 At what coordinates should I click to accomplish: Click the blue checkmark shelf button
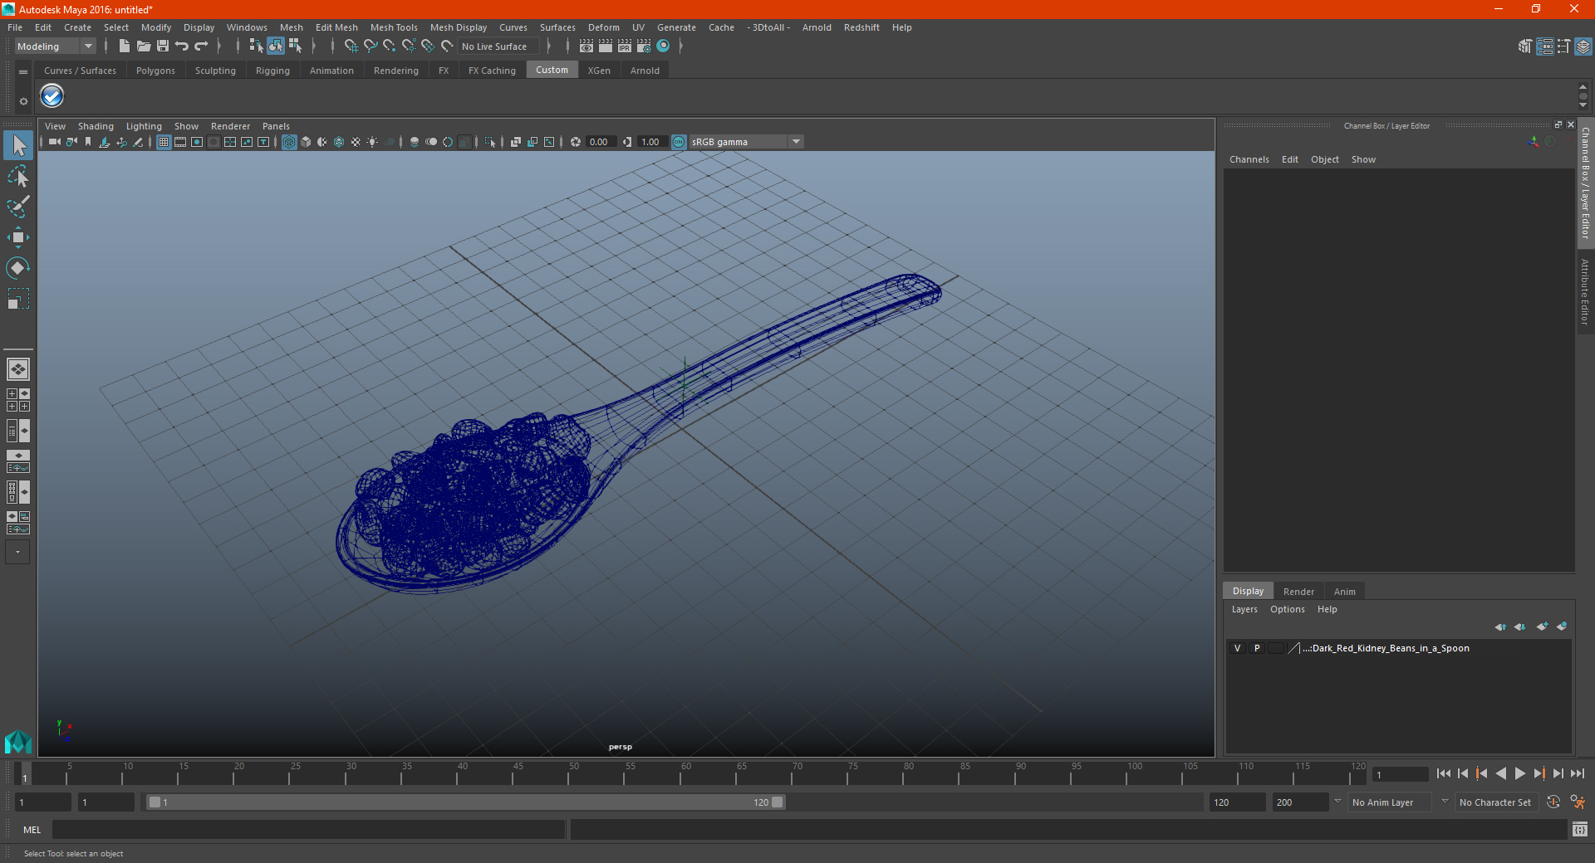click(52, 96)
